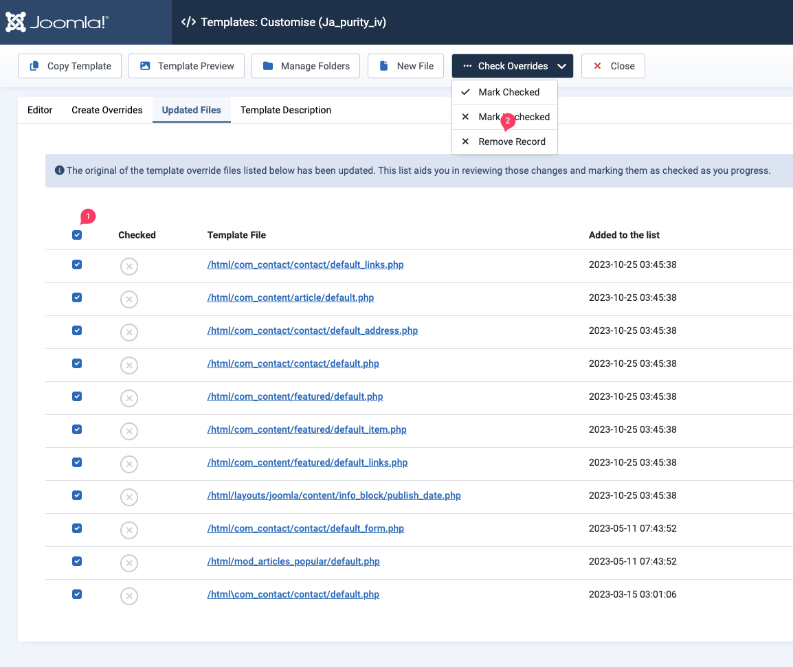Click the Manage Folders folder icon

[x=268, y=66]
